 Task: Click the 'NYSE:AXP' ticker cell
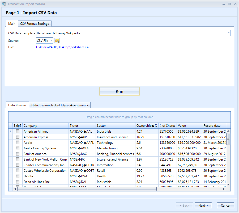(x=82, y=137)
